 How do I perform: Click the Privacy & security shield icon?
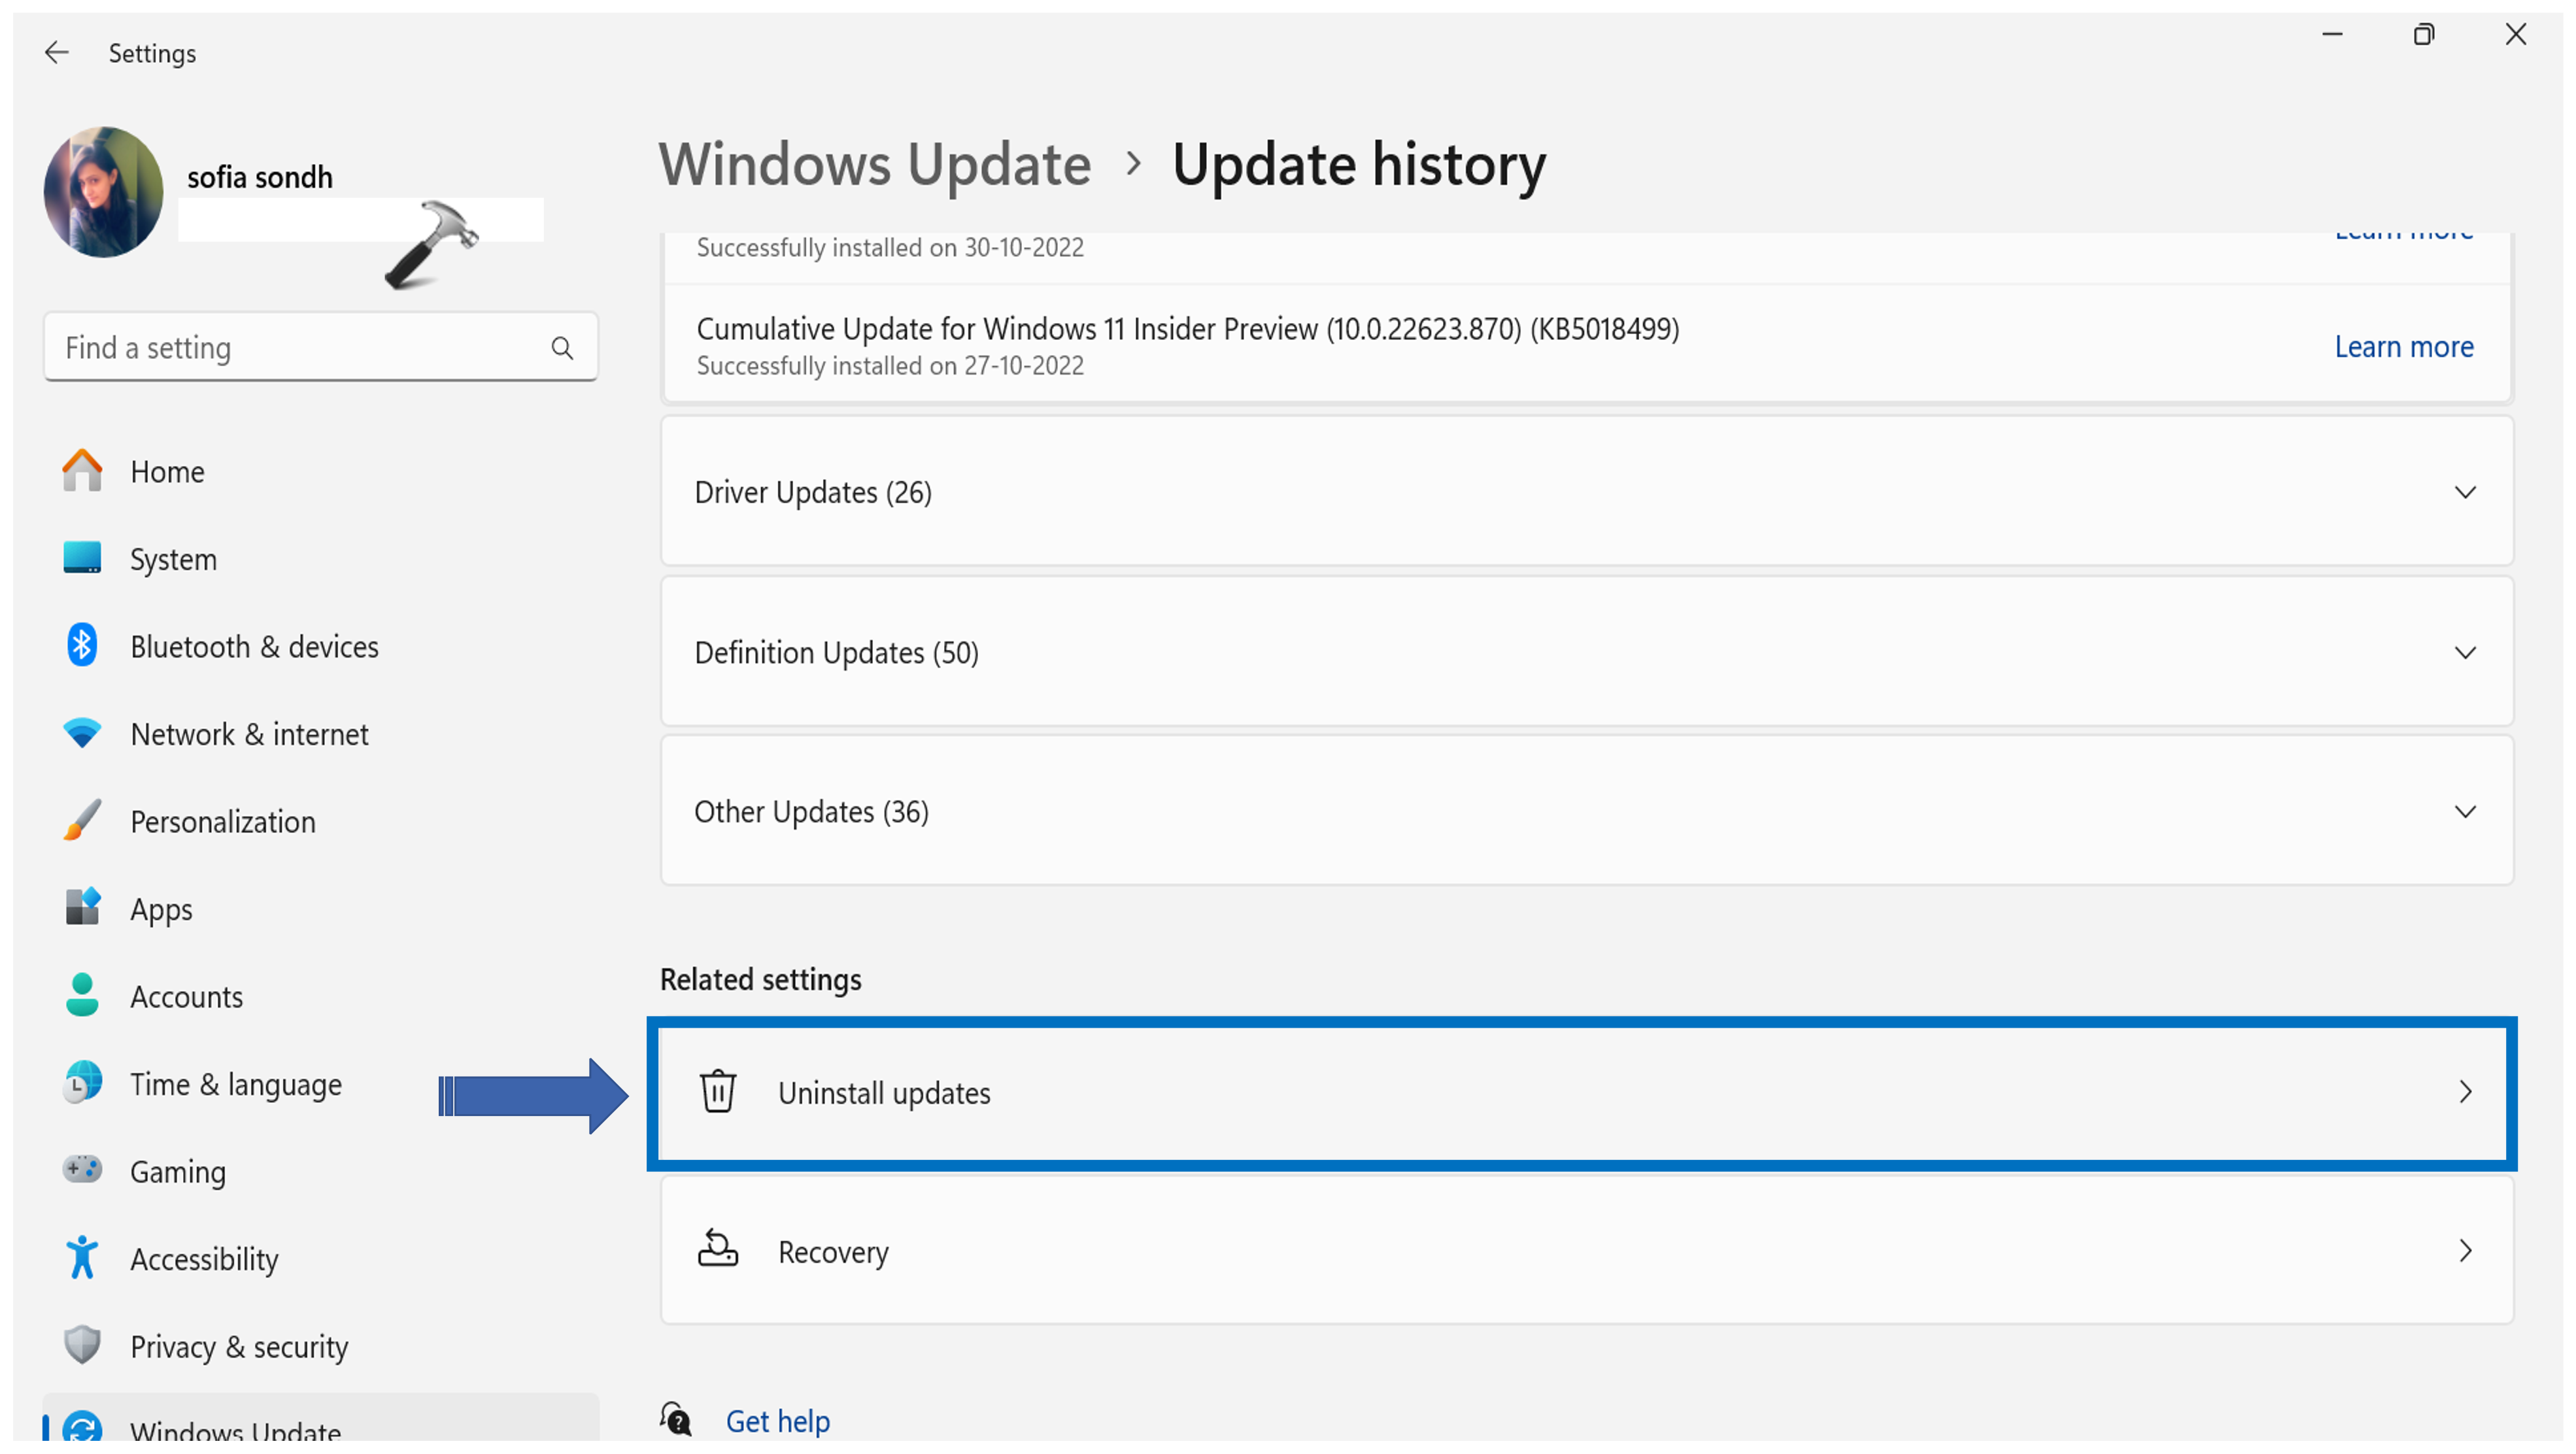tap(82, 1346)
